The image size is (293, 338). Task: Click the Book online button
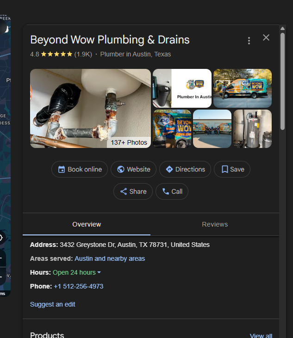click(80, 169)
